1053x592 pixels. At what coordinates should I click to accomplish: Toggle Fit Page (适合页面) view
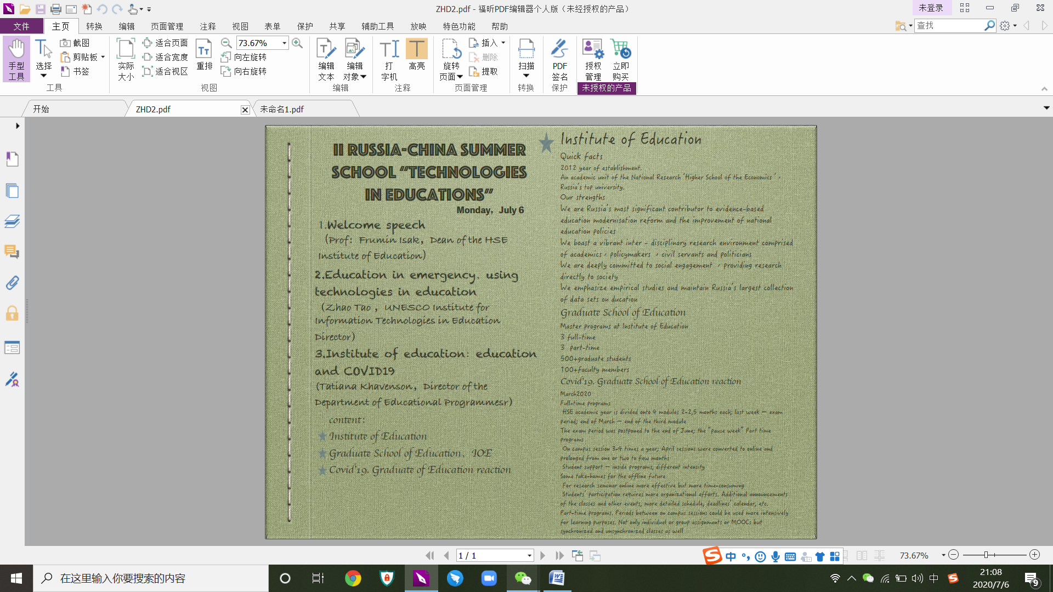tap(165, 43)
